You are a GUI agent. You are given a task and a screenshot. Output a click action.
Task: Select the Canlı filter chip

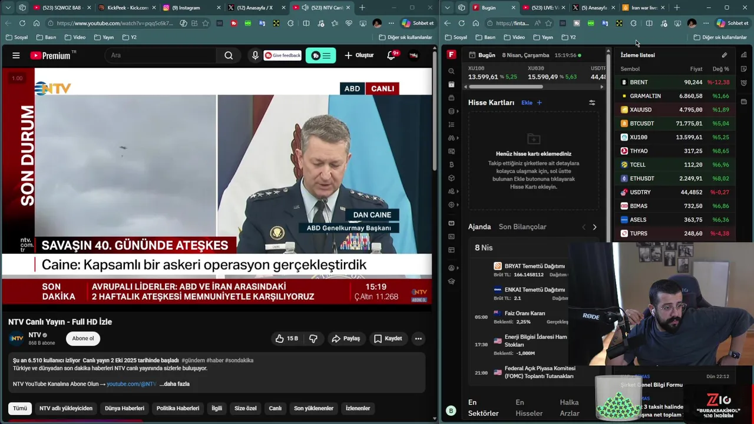(x=275, y=408)
